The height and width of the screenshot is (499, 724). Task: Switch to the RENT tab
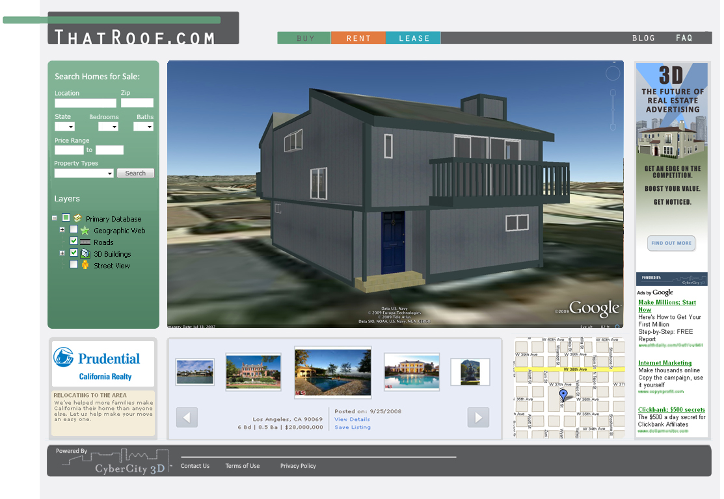[358, 38]
